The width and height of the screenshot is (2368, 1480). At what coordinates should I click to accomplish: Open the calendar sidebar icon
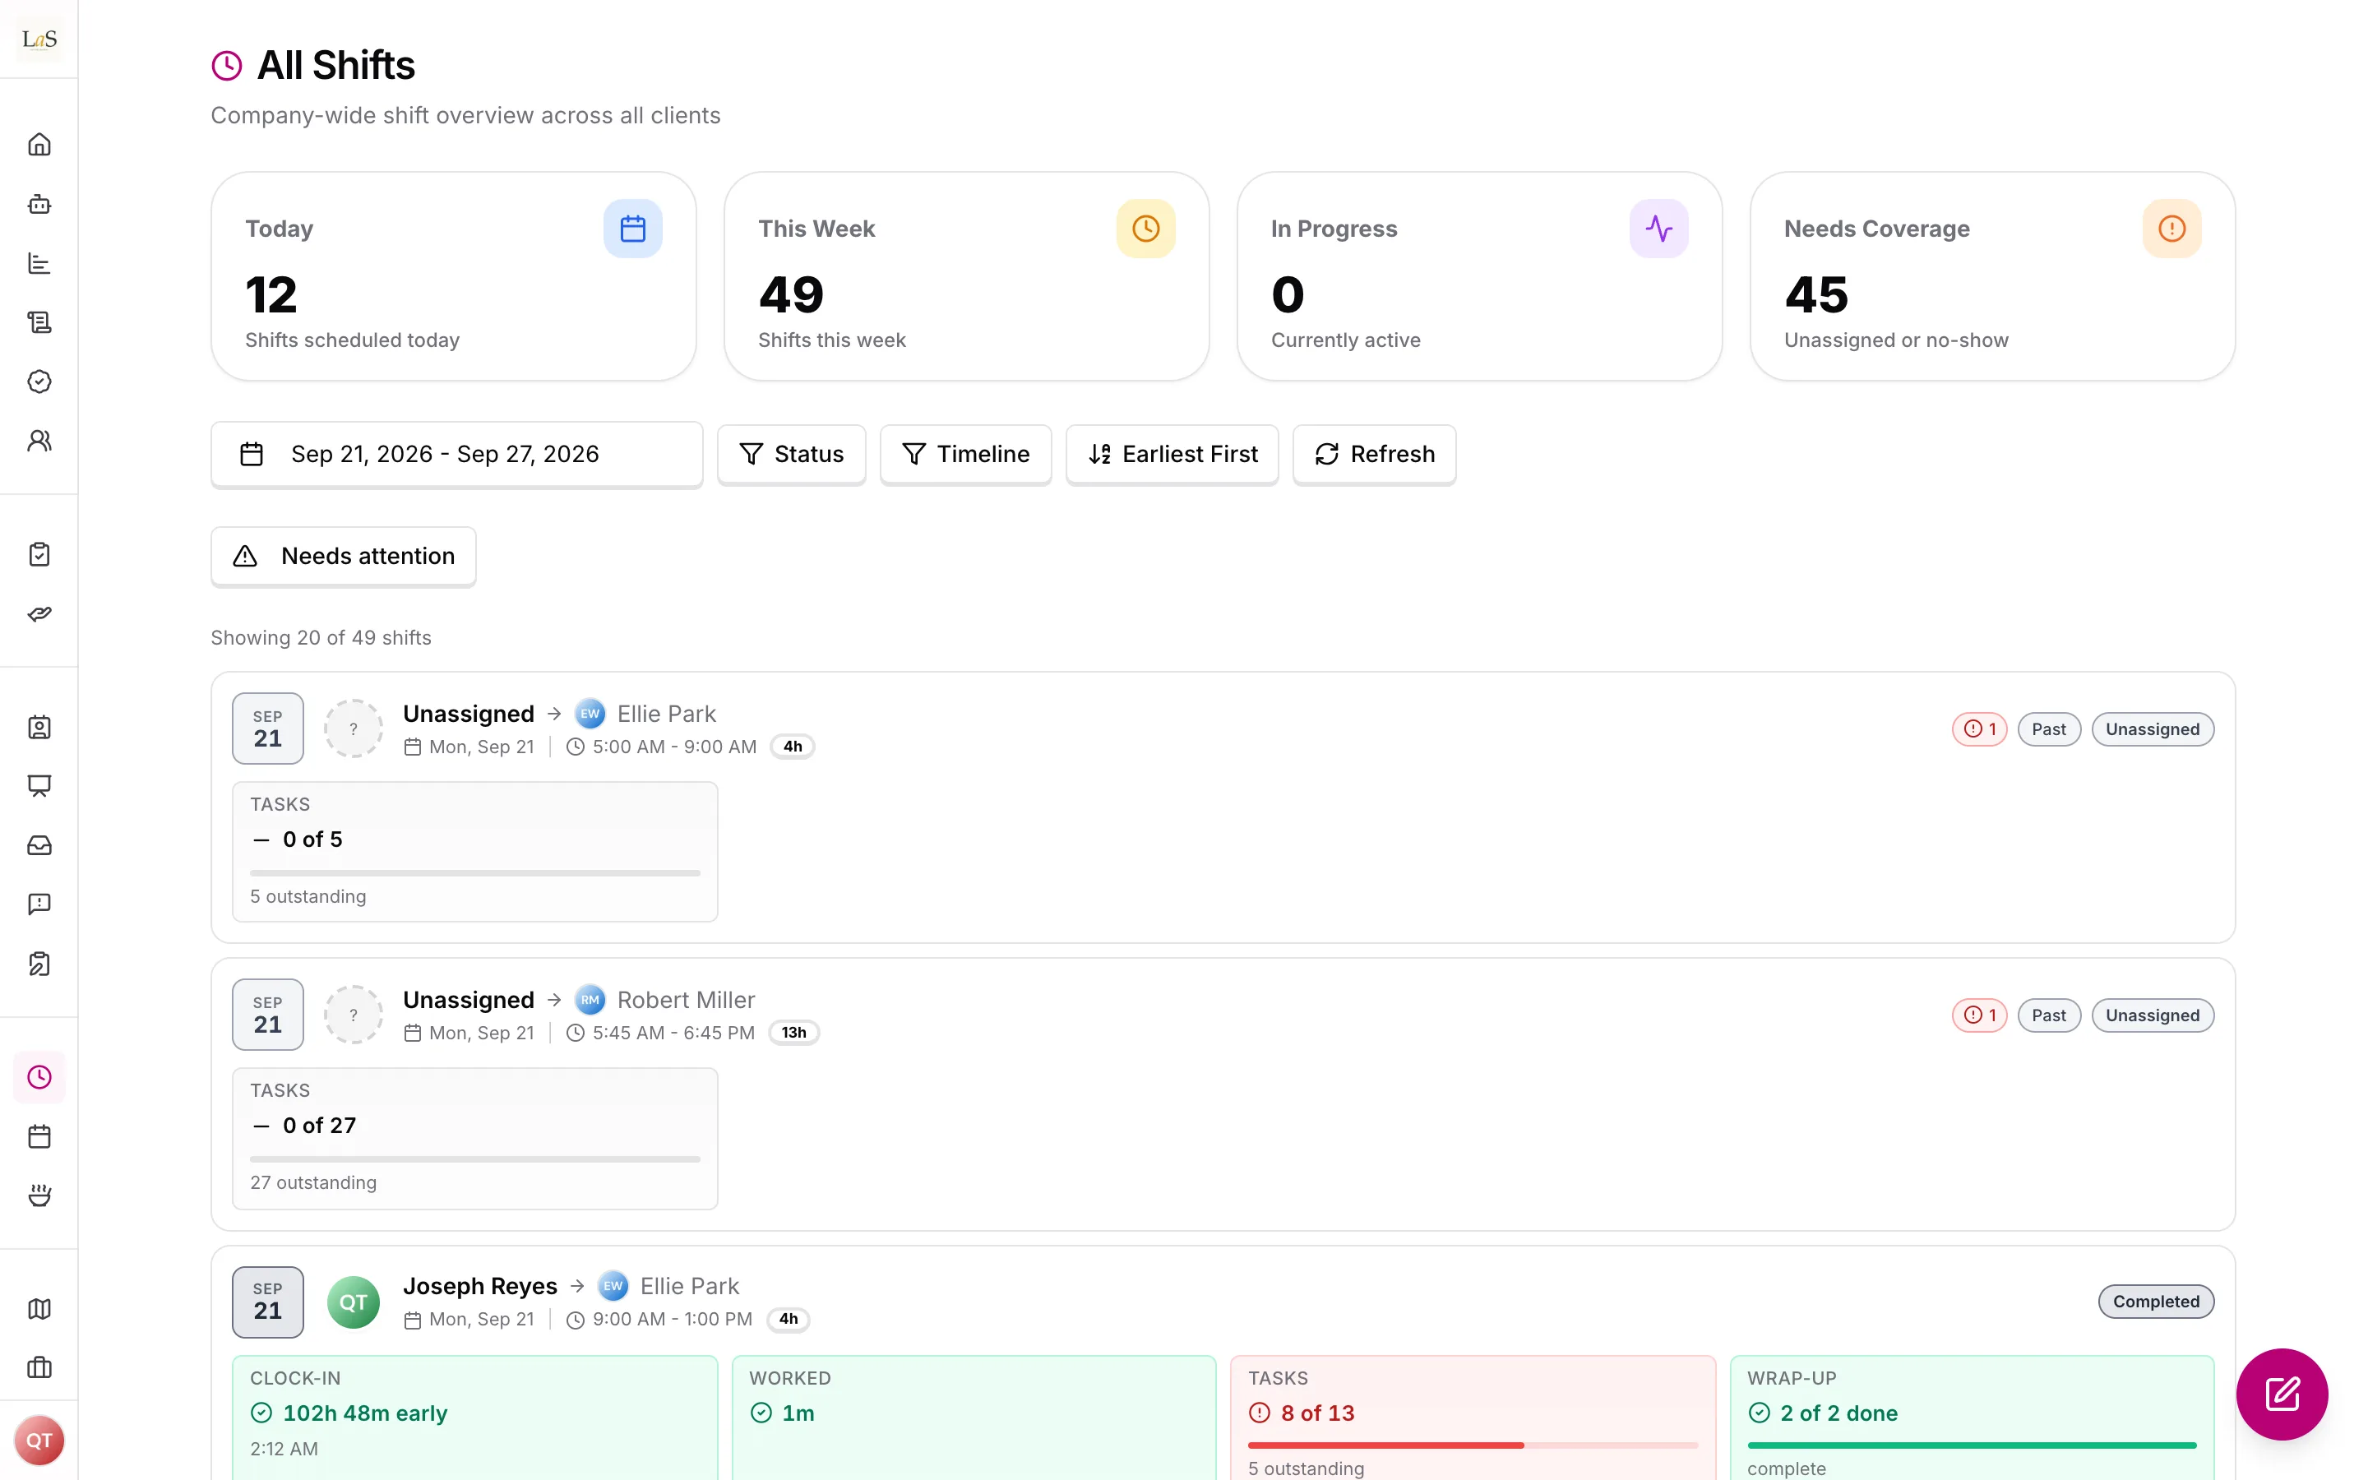tap(39, 1136)
